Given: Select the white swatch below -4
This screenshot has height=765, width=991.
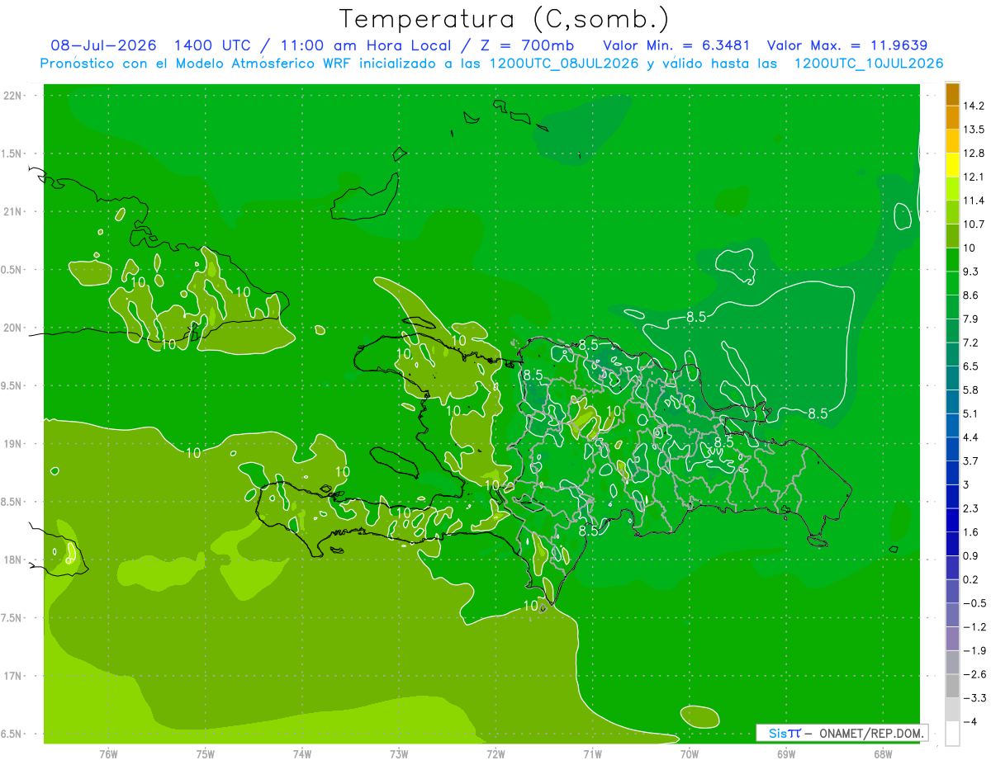Looking at the screenshot, I should 952,734.
